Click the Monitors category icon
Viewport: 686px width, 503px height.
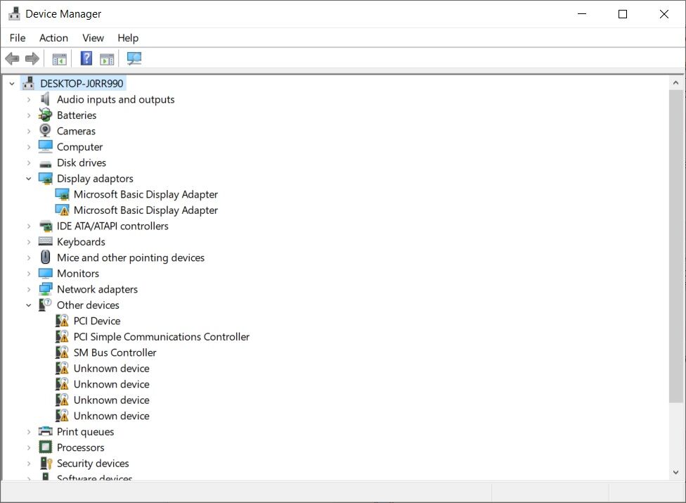(x=46, y=273)
